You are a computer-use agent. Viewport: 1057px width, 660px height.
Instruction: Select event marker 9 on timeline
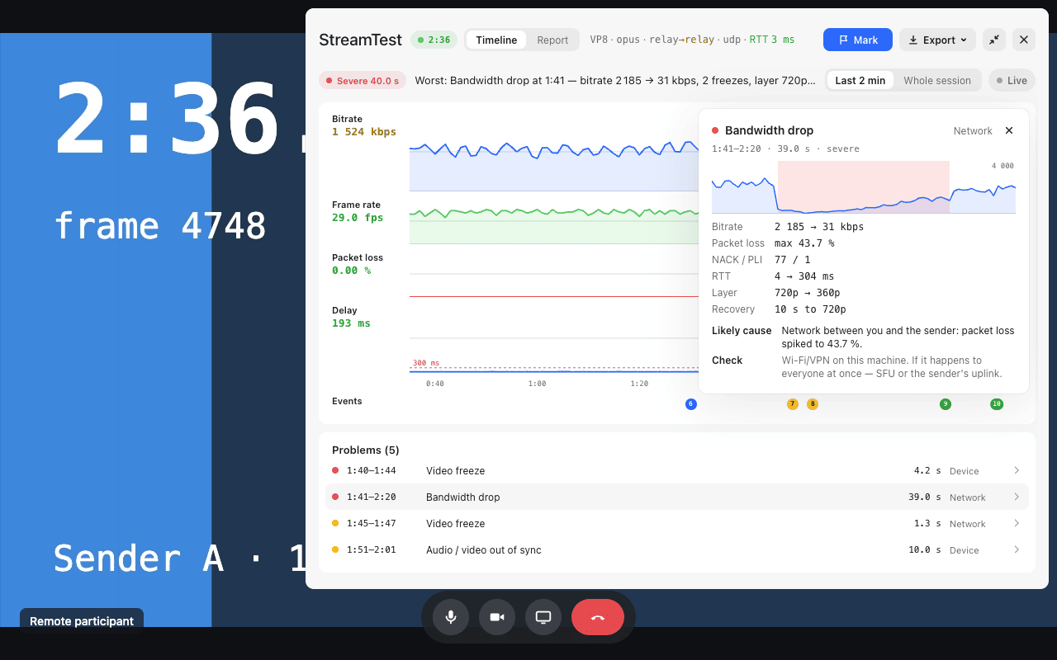(946, 404)
